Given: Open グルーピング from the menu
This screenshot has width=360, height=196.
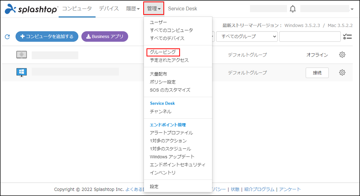Looking at the screenshot, I should (x=163, y=52).
